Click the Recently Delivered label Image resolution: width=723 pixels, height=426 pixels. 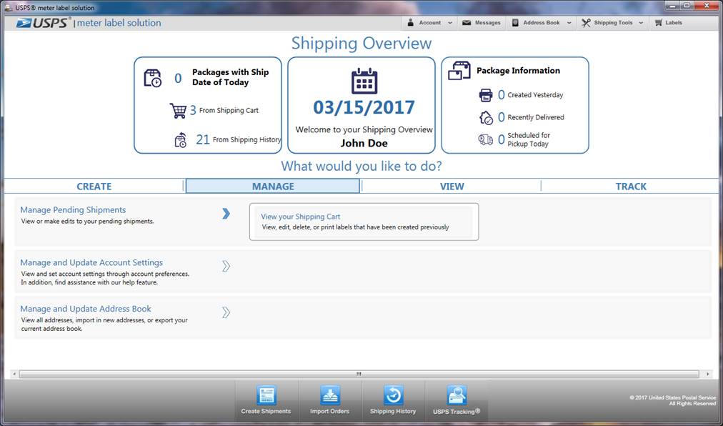pos(536,117)
